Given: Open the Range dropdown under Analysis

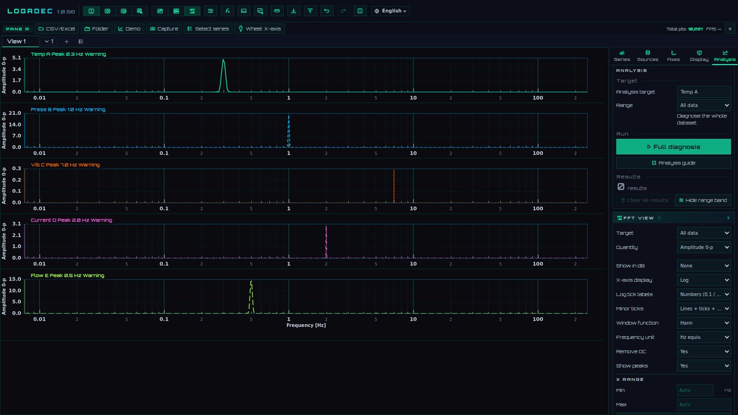Looking at the screenshot, I should click(704, 105).
